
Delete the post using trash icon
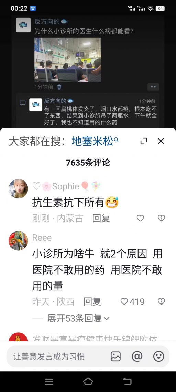[x=59, y=87]
